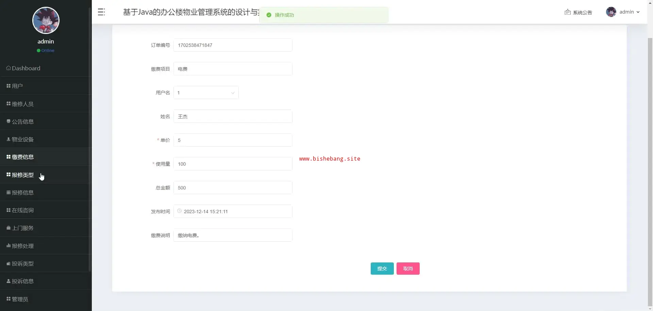Viewport: 653px width, 311px height.
Task: Click the 系统公告 announcement icon
Action: click(x=568, y=12)
